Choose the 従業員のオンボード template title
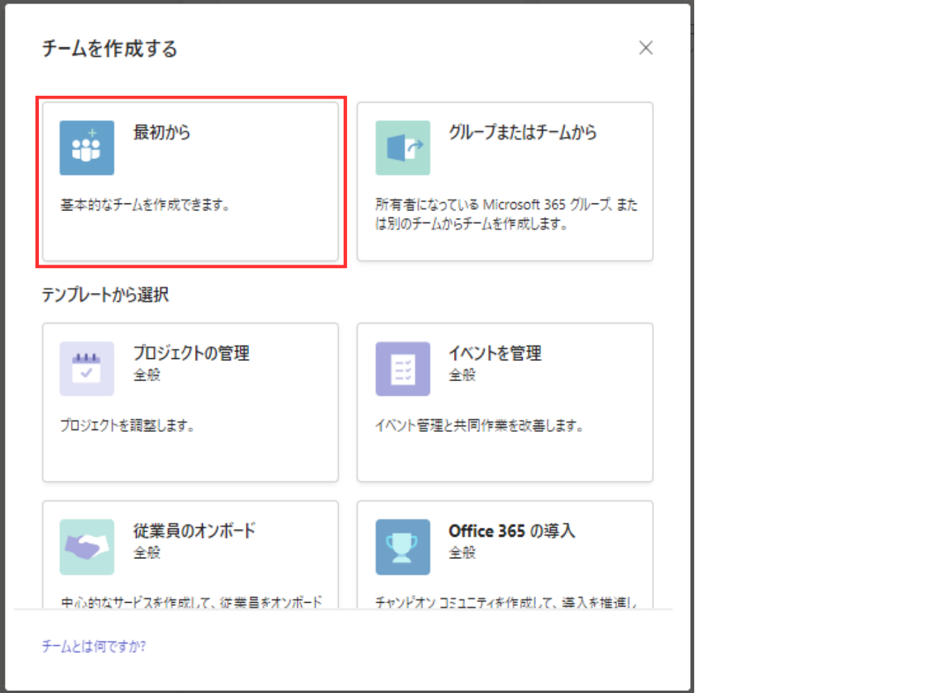The image size is (933, 693). tap(194, 531)
